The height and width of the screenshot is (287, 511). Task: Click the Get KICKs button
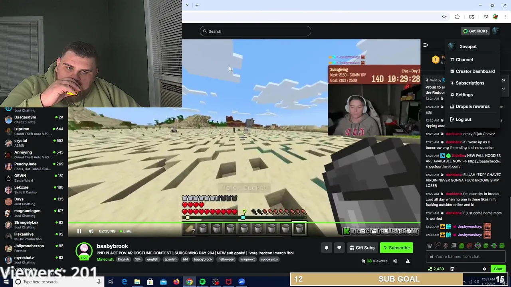pyautogui.click(x=475, y=31)
